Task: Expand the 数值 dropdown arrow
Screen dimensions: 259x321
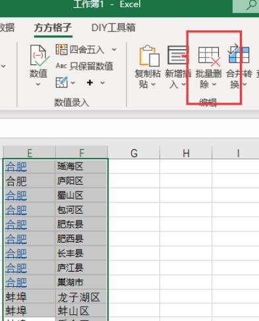Action: (38, 84)
